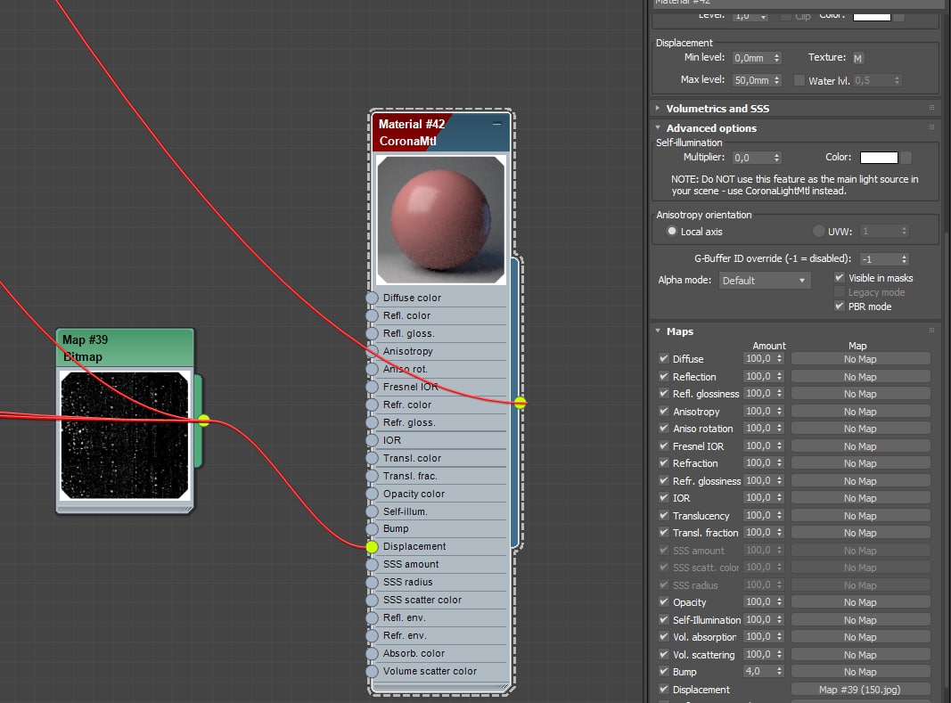Viewport: 951px width, 703px height.
Task: Click the self-illumination map slot beside the color swatch
Action: pos(906,157)
